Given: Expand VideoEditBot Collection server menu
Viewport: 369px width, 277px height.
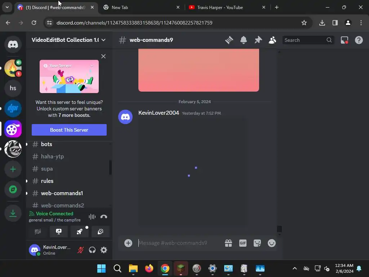Looking at the screenshot, I should coord(68,40).
